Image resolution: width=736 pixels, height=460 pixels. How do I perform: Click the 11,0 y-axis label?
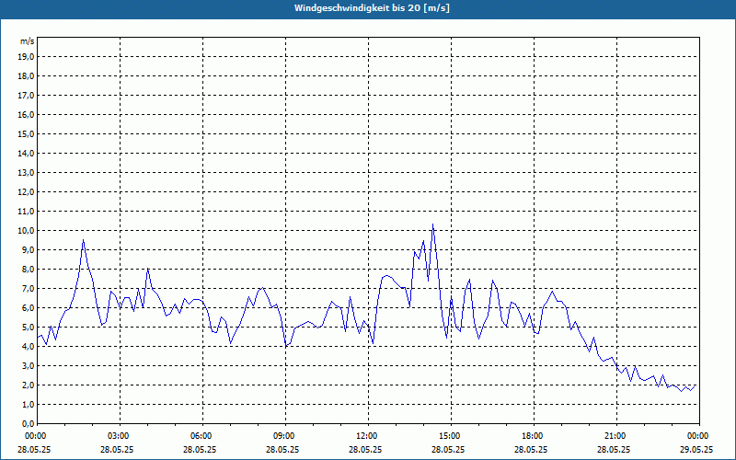[27, 212]
